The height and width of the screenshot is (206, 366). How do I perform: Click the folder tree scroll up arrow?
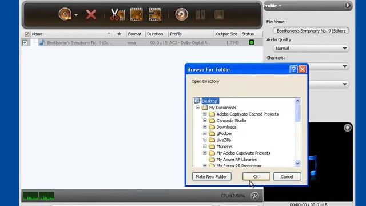coord(297,101)
